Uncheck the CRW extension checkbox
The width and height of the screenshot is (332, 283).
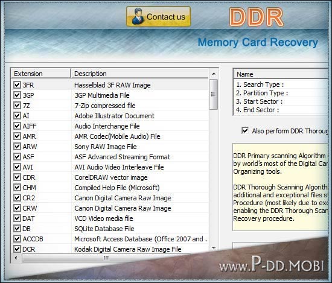pyautogui.click(x=17, y=208)
